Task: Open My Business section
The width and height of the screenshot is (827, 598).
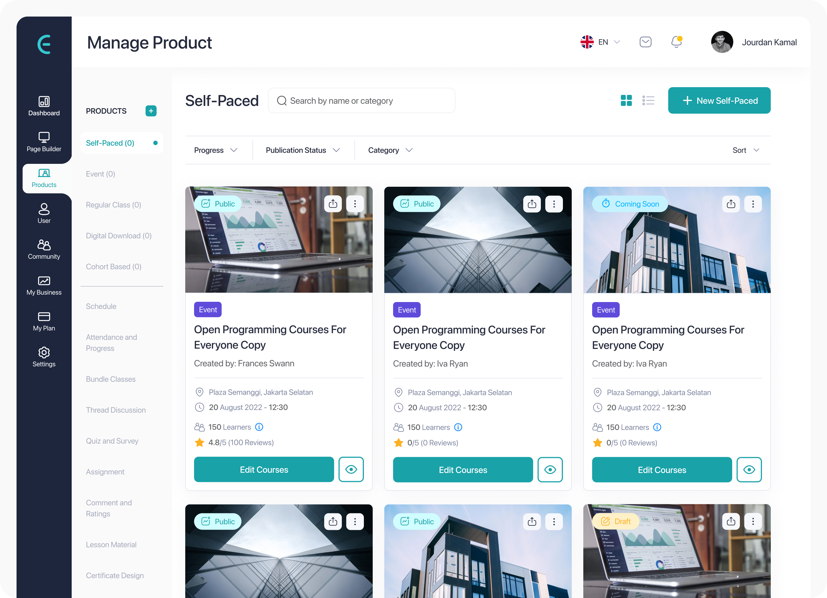Action: [44, 285]
